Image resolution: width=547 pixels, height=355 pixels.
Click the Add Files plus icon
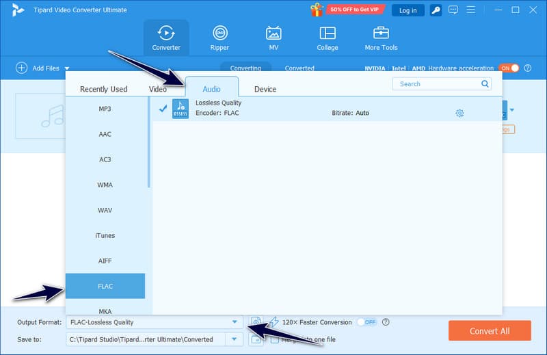click(21, 68)
